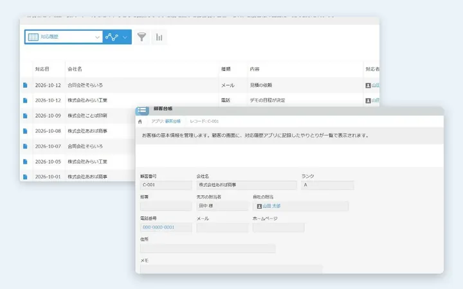
Task: Open the 山田 太郎 user link in 自社の担当
Action: (x=271, y=206)
